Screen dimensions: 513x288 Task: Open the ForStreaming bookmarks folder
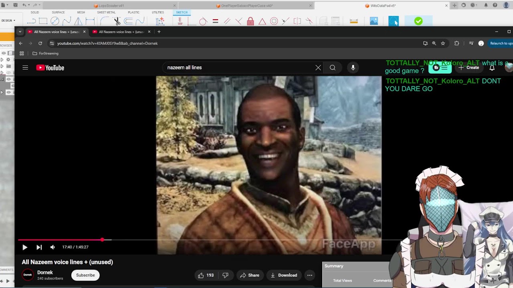click(x=46, y=53)
